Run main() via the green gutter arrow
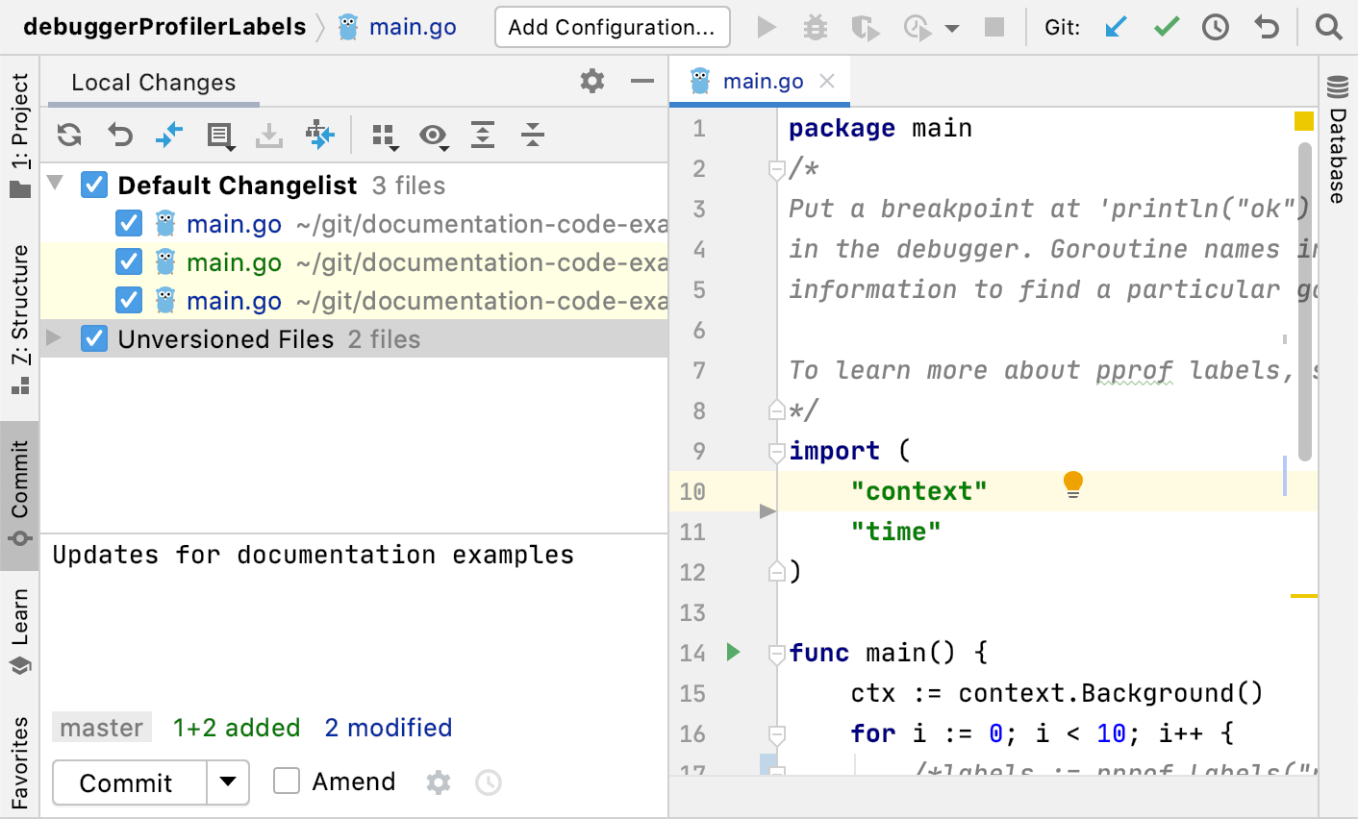Image resolution: width=1358 pixels, height=819 pixels. click(734, 652)
